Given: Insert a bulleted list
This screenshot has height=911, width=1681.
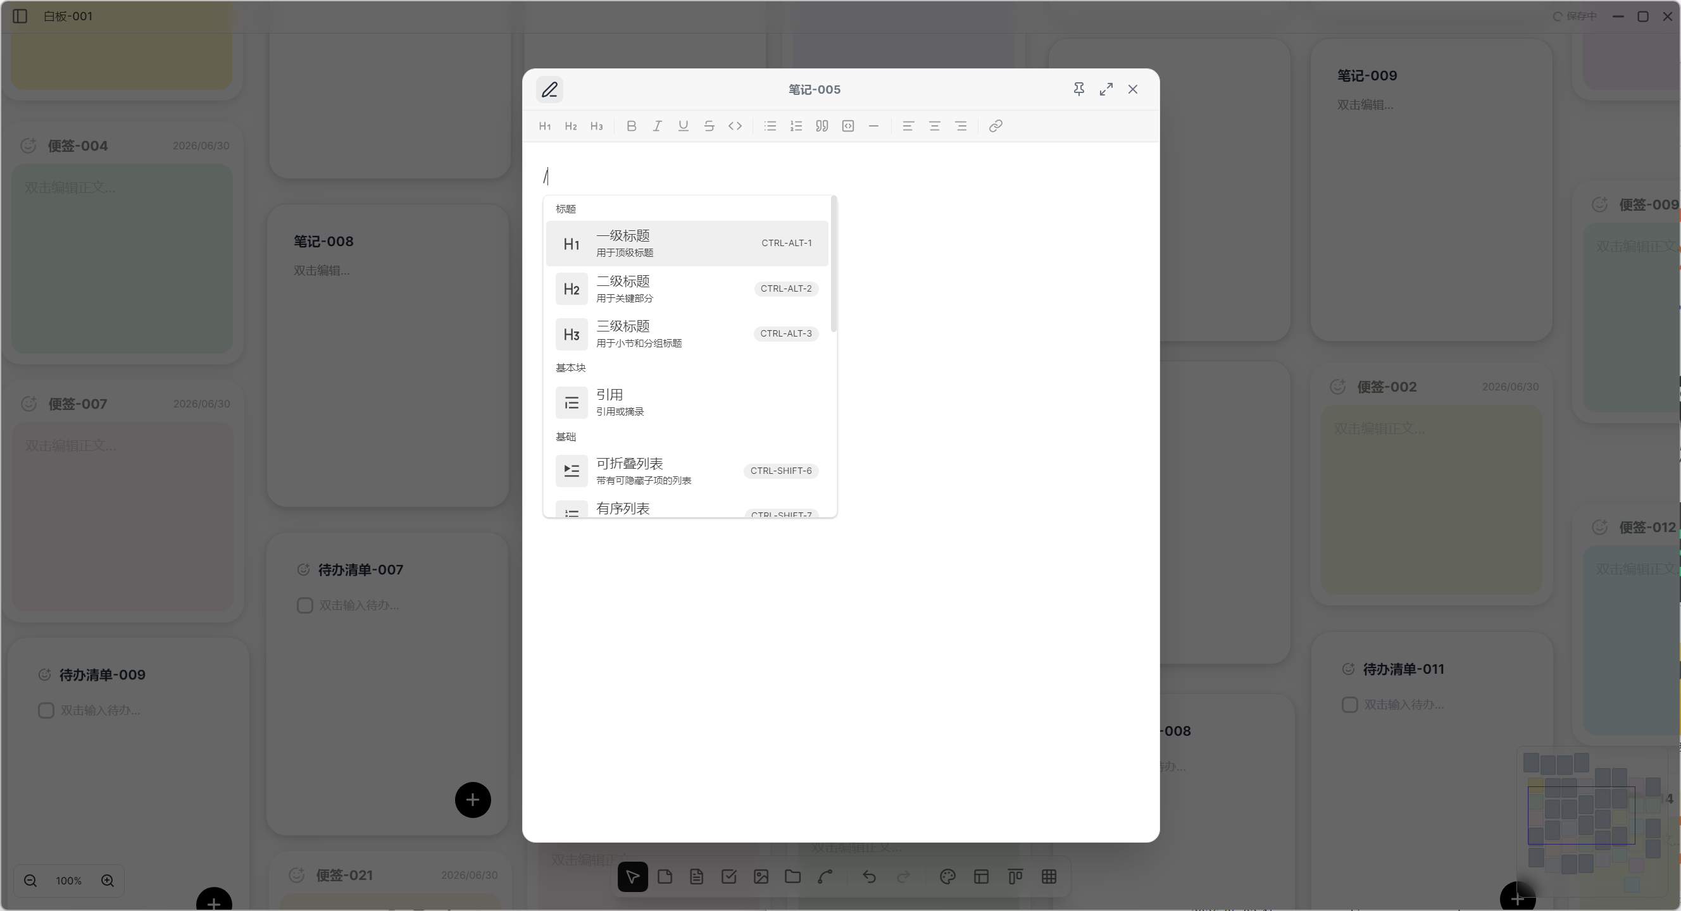Looking at the screenshot, I should click(x=770, y=127).
